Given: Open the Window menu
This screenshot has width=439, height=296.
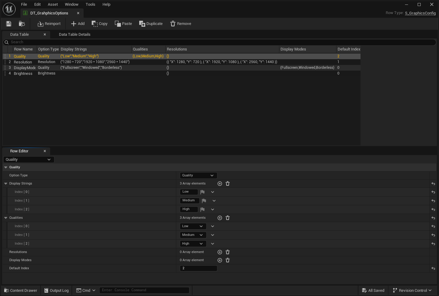Looking at the screenshot, I should [x=72, y=5].
